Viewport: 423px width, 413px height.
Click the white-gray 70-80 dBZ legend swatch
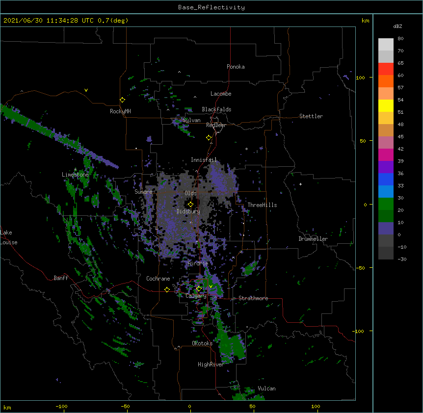click(386, 44)
